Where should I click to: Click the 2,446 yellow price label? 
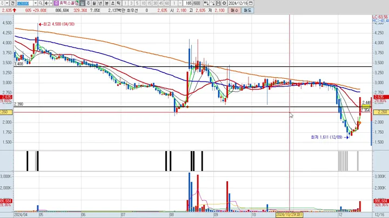(367, 103)
